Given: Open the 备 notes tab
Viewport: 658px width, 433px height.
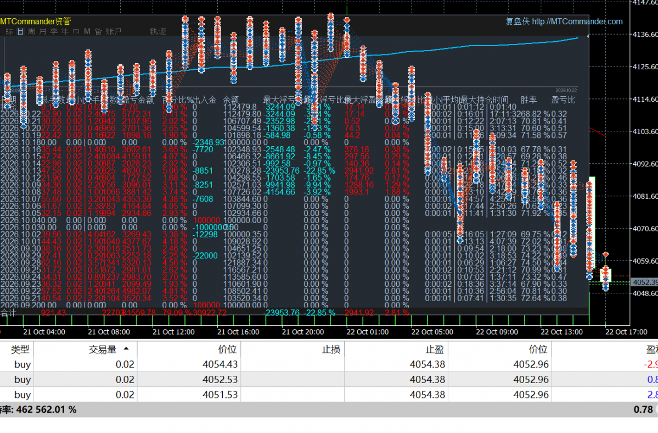Looking at the screenshot, I should pyautogui.click(x=98, y=31).
